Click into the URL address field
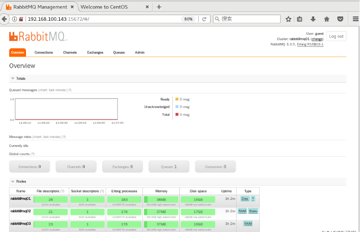362x232 pixels. pos(104,19)
